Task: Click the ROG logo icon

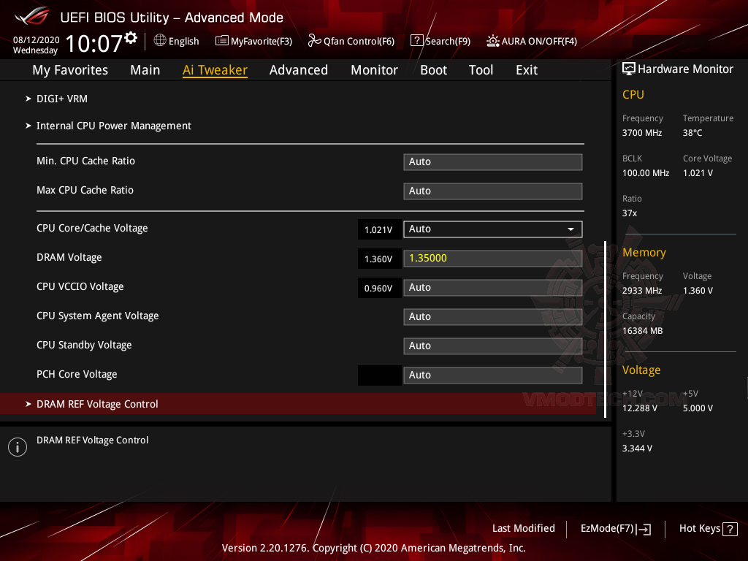Action: click(32, 17)
